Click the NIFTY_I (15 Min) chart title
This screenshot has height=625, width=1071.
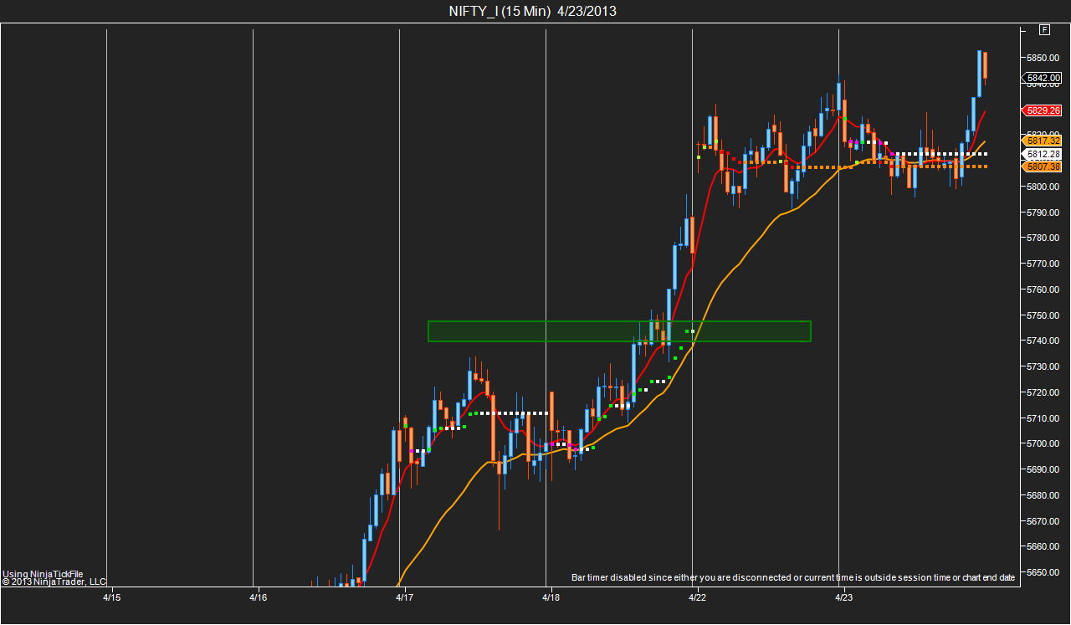click(x=533, y=11)
